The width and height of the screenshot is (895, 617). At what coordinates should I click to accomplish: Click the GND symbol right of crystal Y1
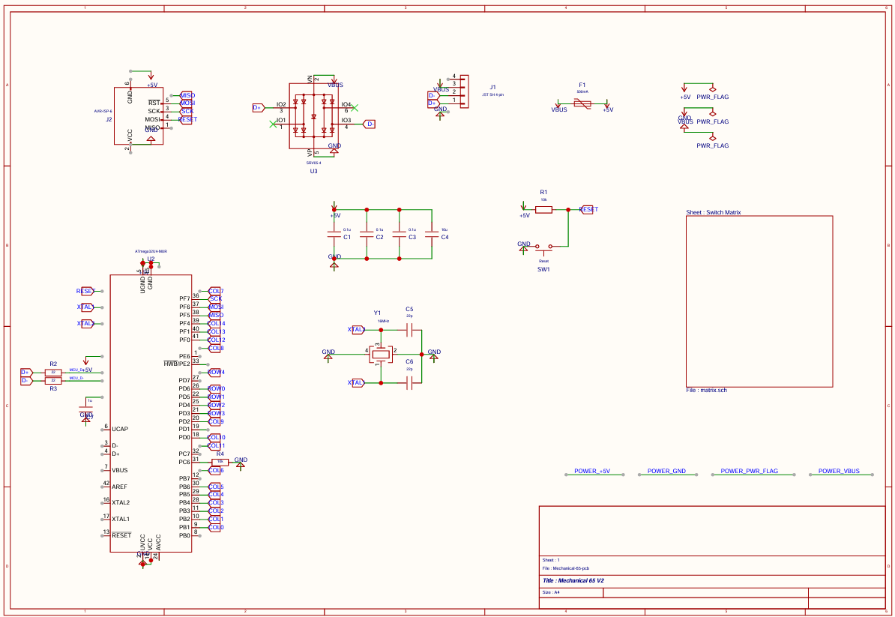[x=434, y=355]
